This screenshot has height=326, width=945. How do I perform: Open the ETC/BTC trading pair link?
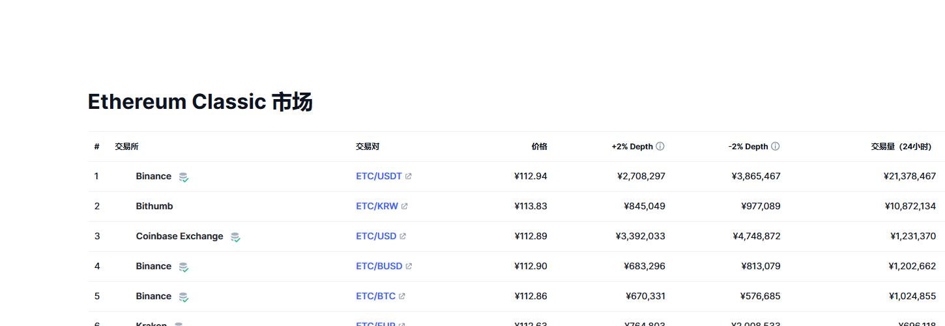(x=375, y=296)
